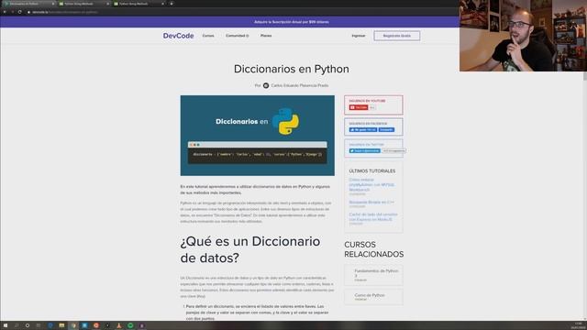The height and width of the screenshot is (330, 587).
Task: Open author Carlos Eduardo Plasencia Prado link
Action: [300, 85]
